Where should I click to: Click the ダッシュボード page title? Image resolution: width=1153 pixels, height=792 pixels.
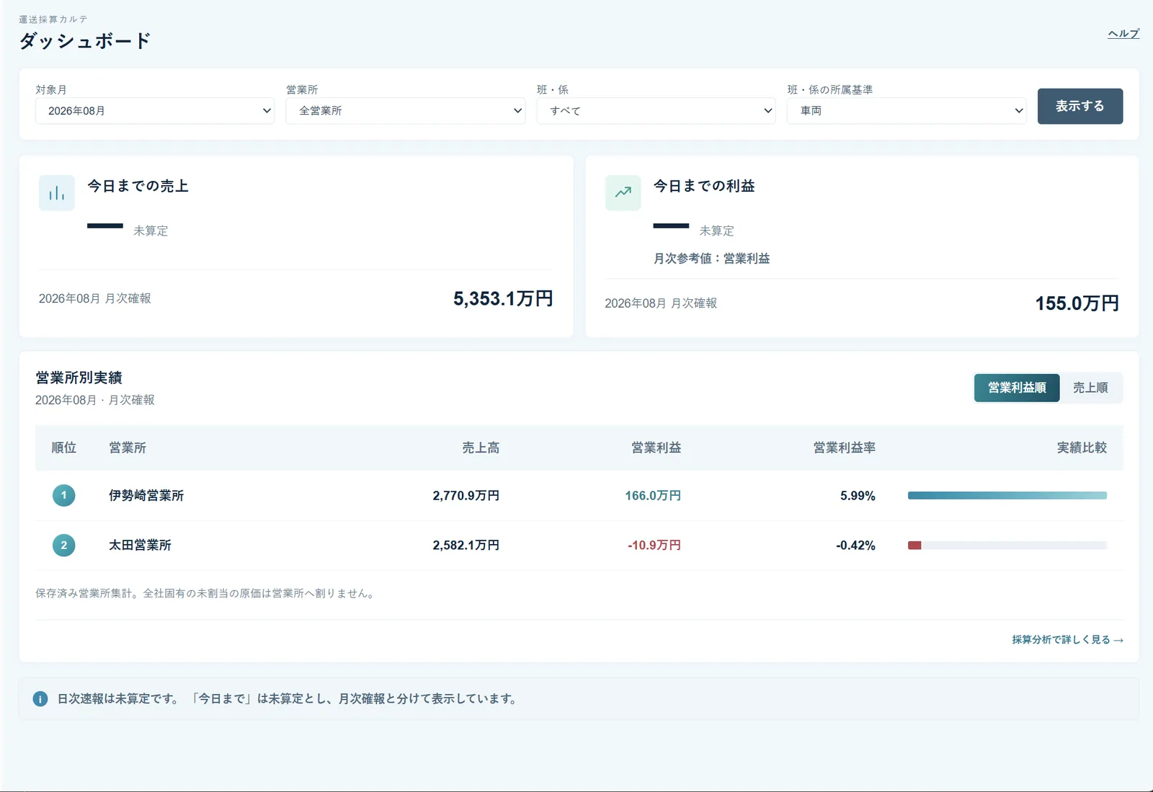point(85,41)
